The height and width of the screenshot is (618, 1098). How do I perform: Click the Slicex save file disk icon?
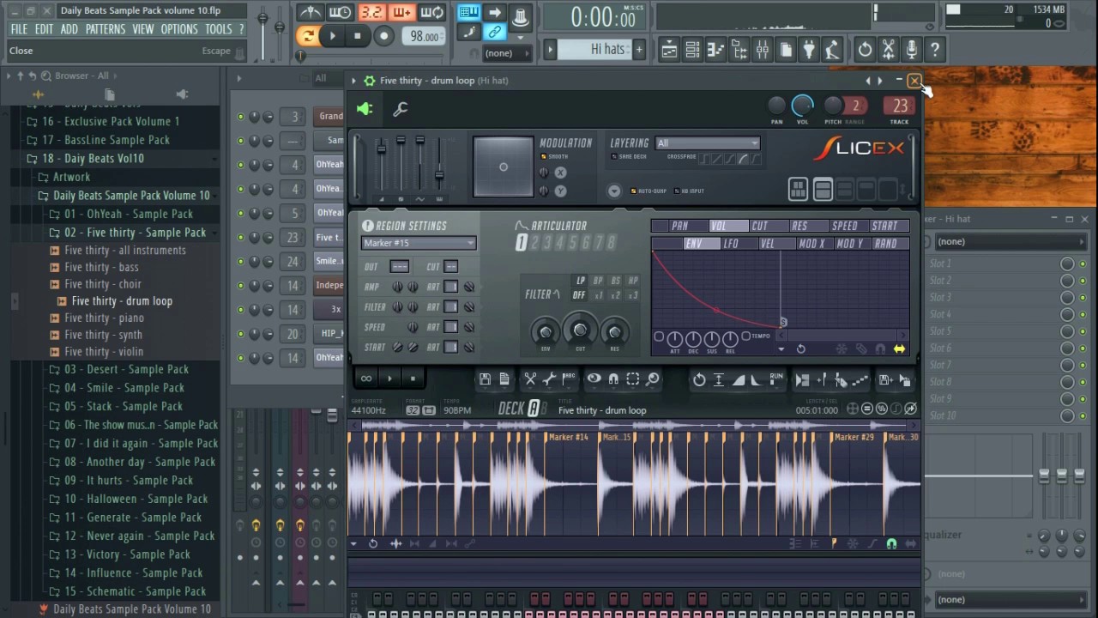pyautogui.click(x=485, y=379)
